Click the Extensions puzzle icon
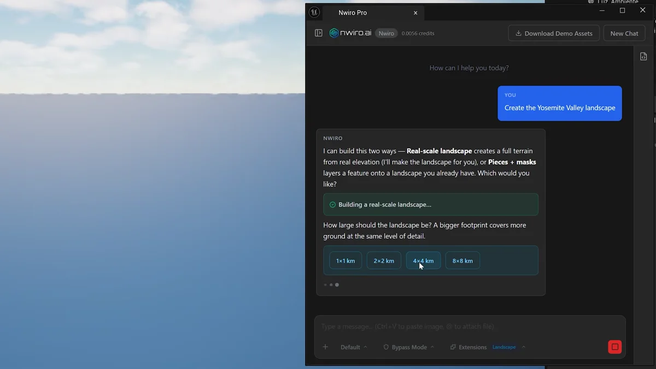 click(453, 347)
